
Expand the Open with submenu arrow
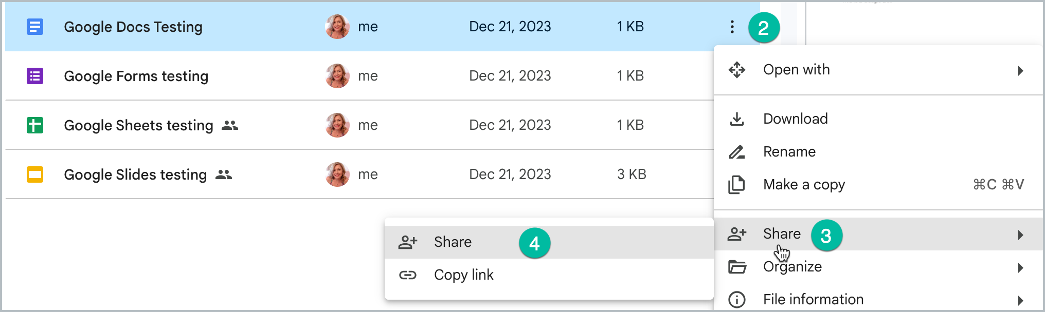(x=1021, y=71)
